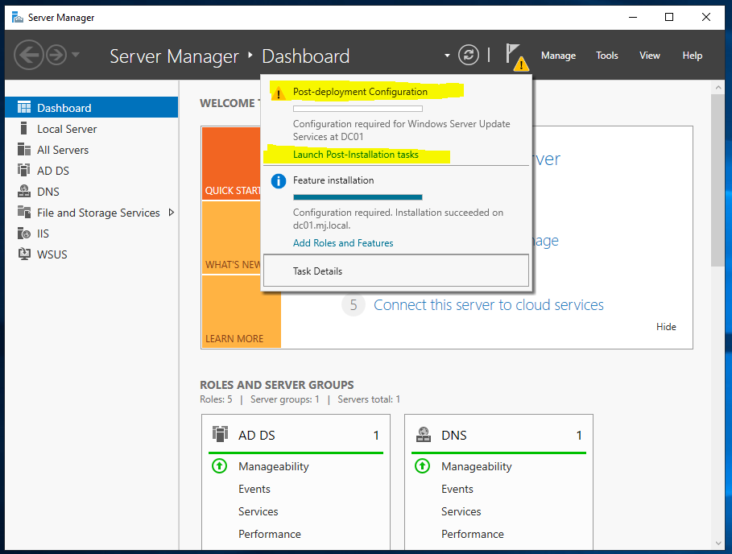Click the Post-deployment progress bar
The image size is (732, 554).
click(358, 109)
